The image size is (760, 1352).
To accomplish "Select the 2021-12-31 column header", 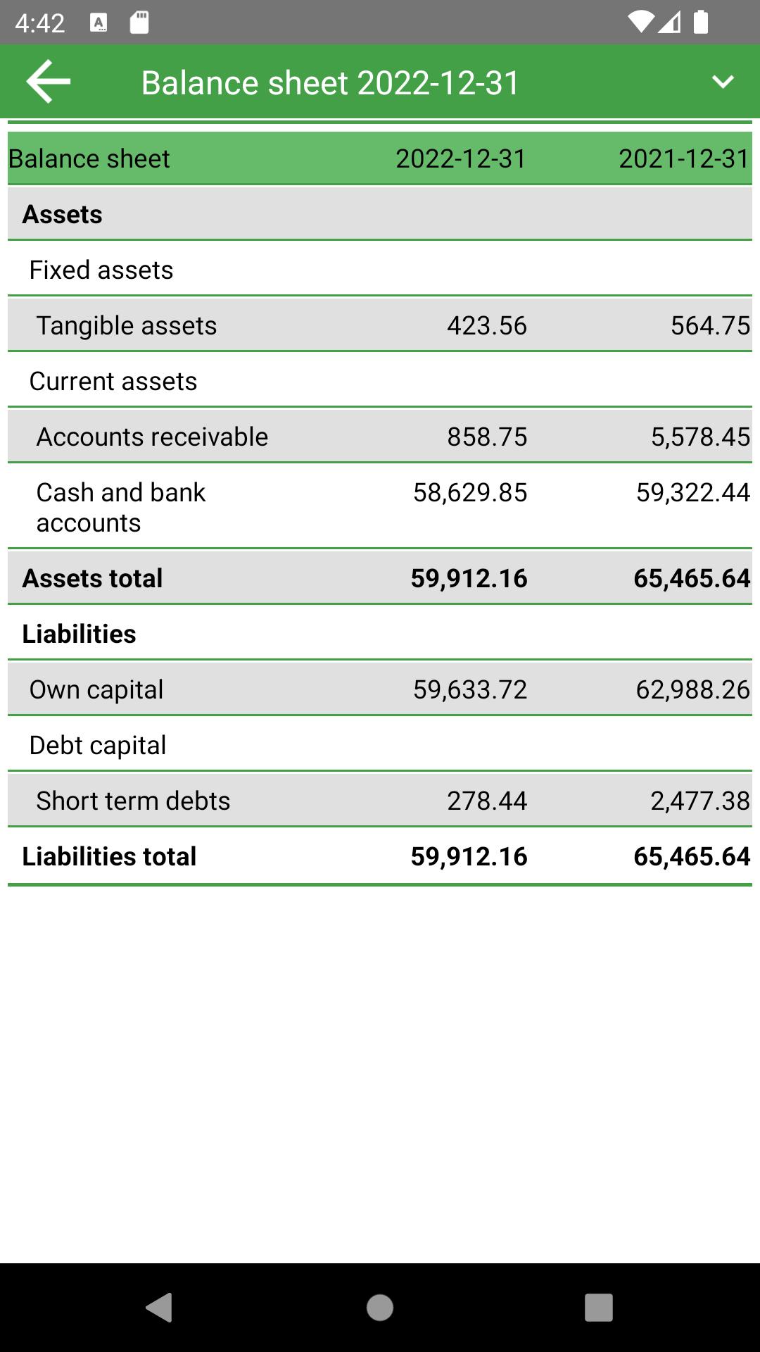I will (x=683, y=158).
